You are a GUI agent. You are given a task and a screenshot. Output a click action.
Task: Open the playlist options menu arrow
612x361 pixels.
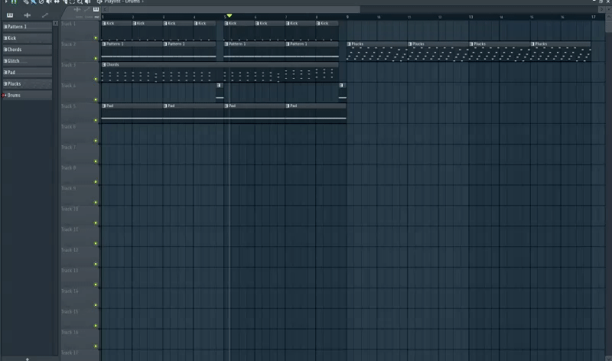click(6, 2)
